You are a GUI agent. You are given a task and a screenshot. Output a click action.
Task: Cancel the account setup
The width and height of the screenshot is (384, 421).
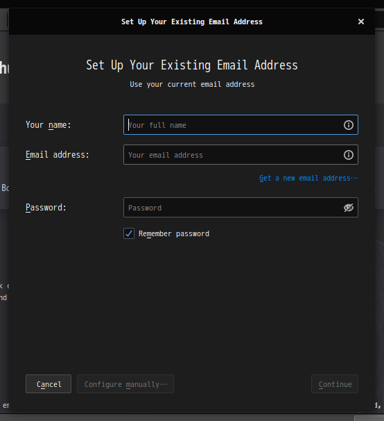pos(49,384)
